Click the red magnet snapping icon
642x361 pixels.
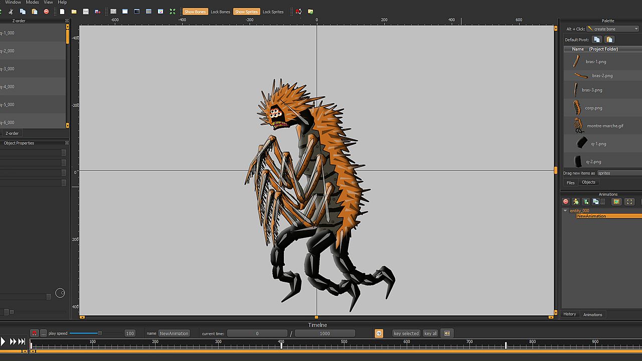tap(299, 12)
